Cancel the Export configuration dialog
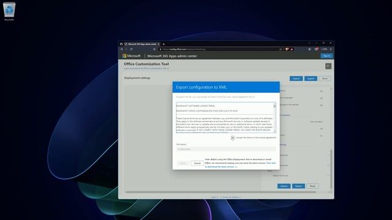The image size is (392, 220). pos(197,163)
